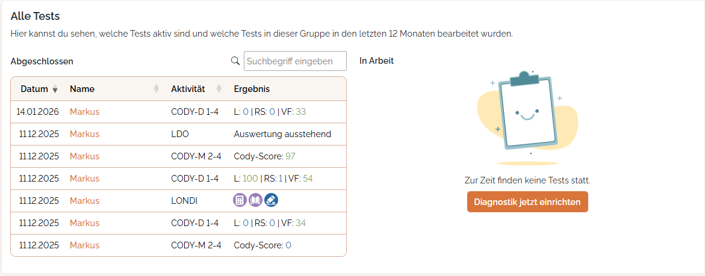Click the open book icon in LONDI row
705x276 pixels.
pyautogui.click(x=256, y=201)
